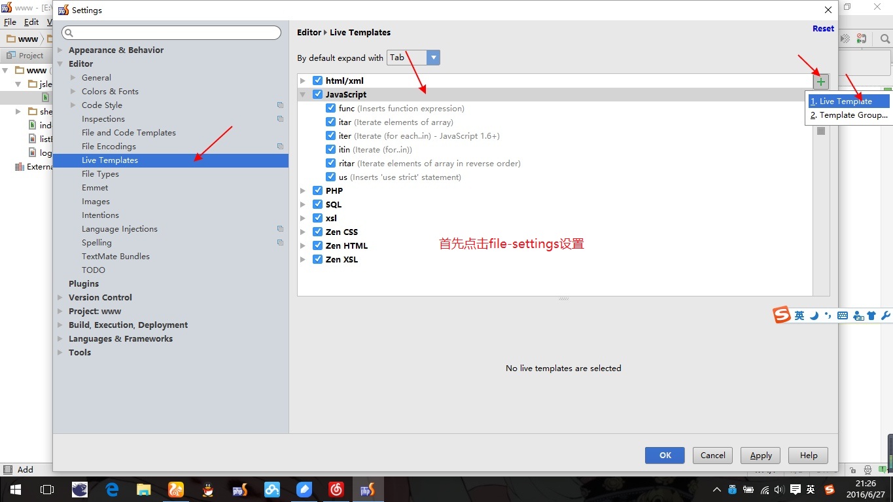Toggle the debug listener icon in PhpStorm toolbar
Image resolution: width=893 pixels, height=502 pixels.
click(861, 39)
